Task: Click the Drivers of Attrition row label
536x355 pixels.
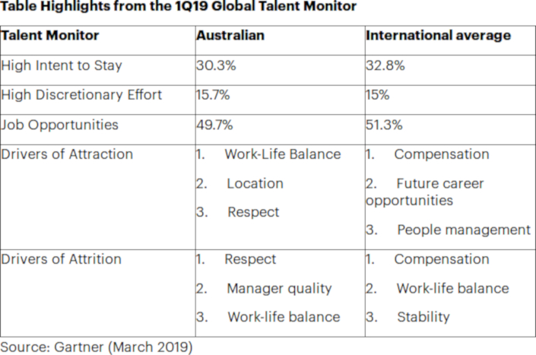Action: point(62,259)
